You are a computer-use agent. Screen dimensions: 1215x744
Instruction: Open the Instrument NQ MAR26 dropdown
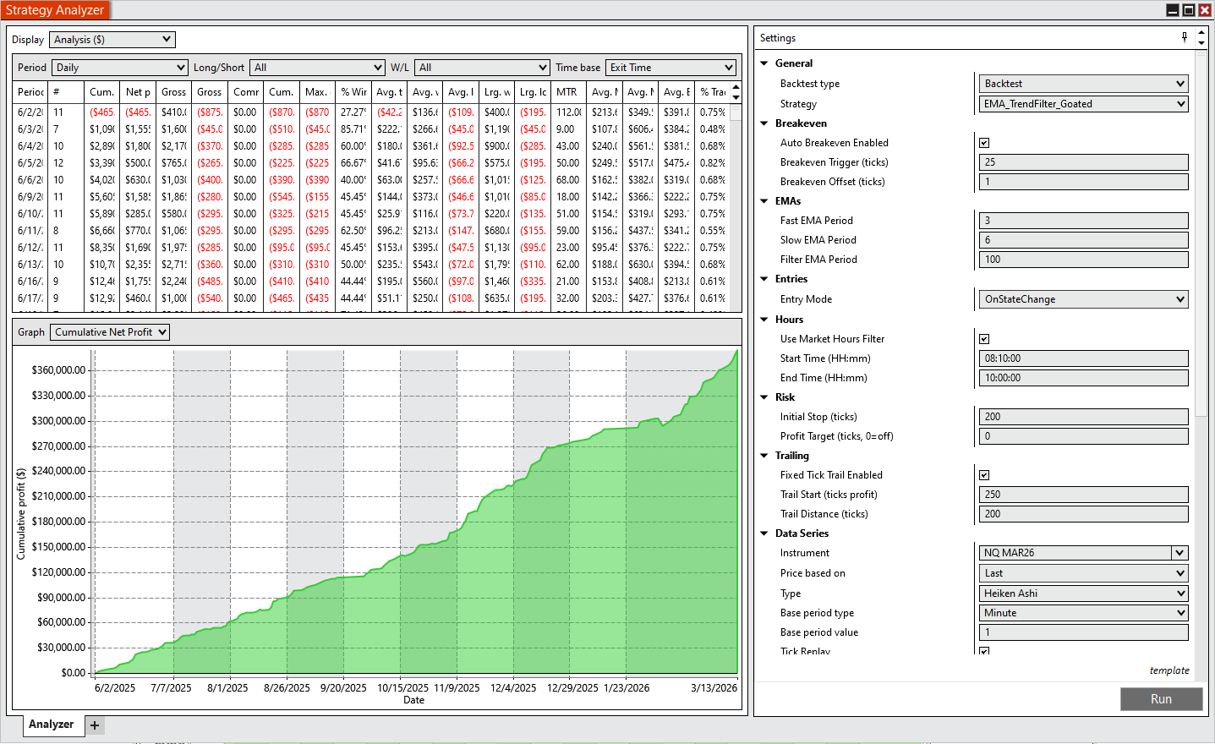(1083, 553)
